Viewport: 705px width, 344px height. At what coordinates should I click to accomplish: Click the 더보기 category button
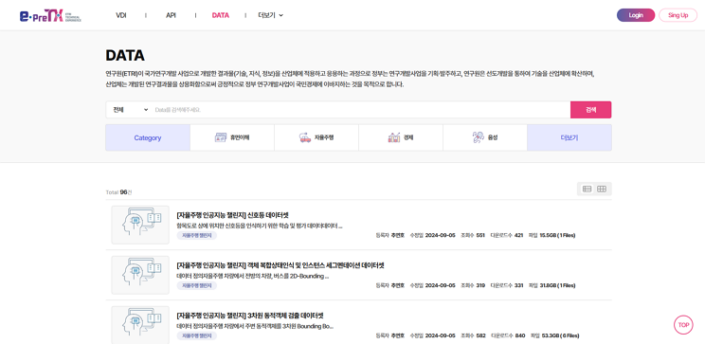coord(569,138)
